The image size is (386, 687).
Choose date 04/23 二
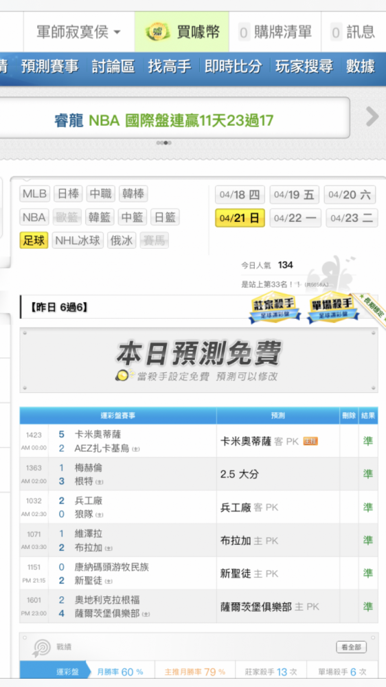pos(352,218)
